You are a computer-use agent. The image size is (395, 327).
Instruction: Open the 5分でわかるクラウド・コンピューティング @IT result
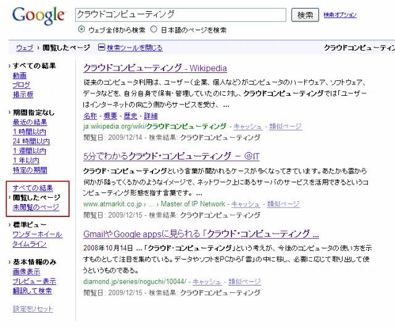[172, 156]
